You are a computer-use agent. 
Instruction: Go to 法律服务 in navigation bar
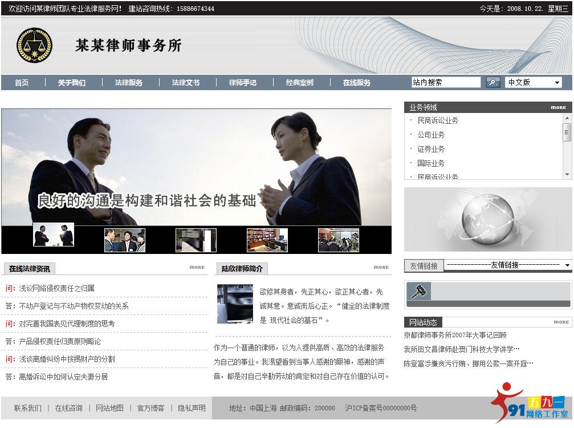129,83
